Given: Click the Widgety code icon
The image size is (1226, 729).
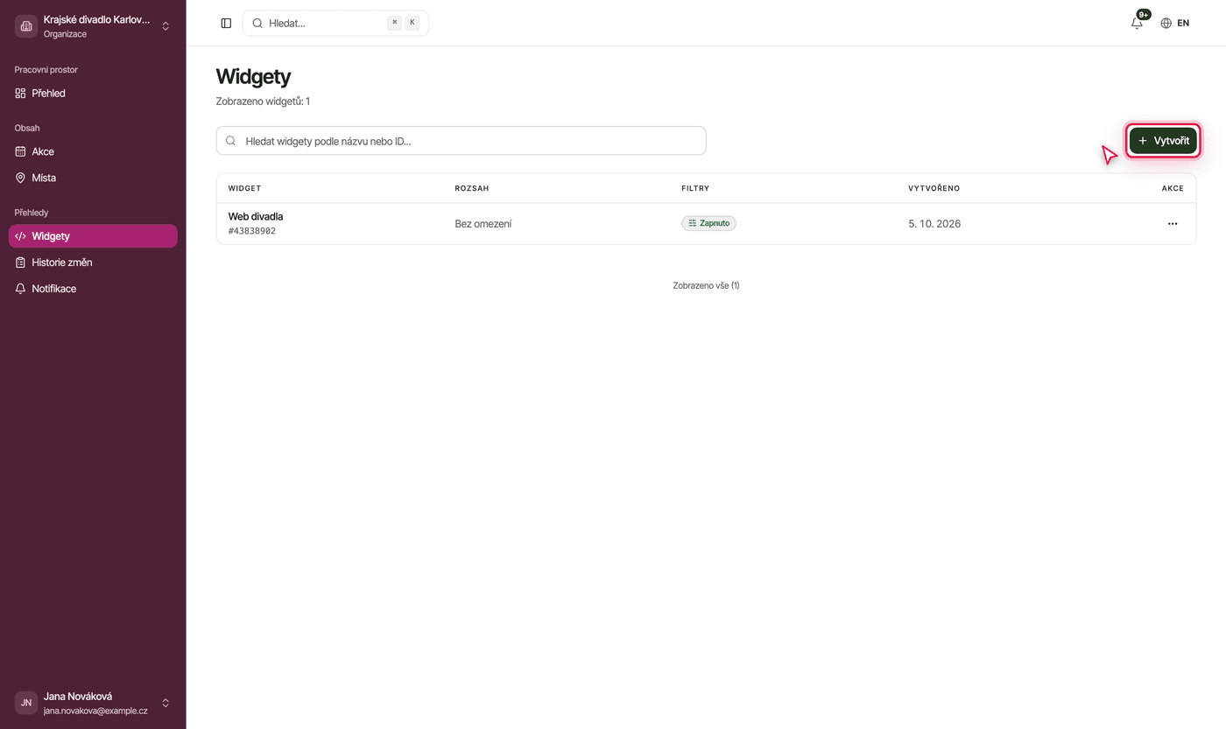Looking at the screenshot, I should pos(21,236).
